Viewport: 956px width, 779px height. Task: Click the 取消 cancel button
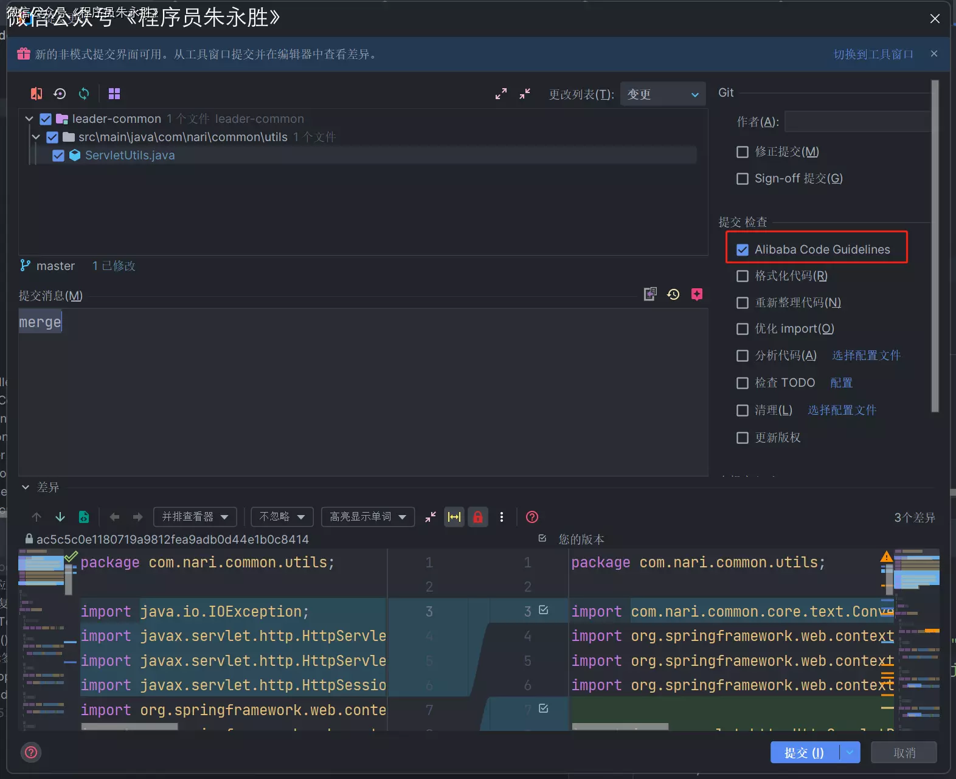904,753
